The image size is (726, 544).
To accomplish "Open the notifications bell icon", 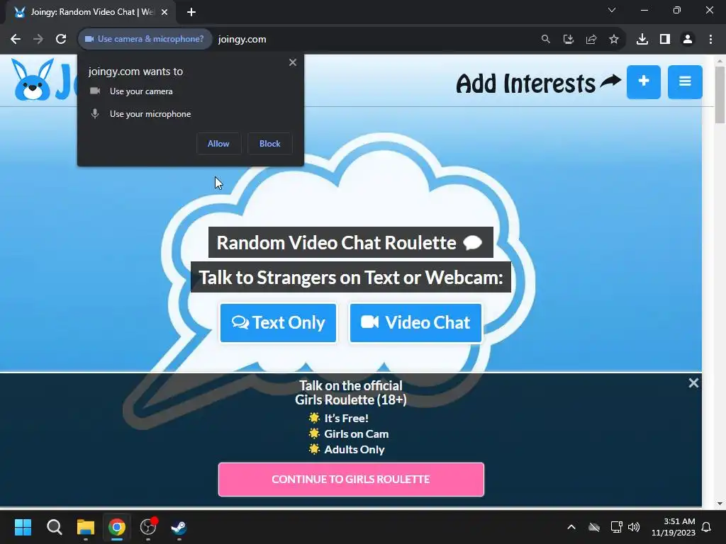I will tap(707, 527).
